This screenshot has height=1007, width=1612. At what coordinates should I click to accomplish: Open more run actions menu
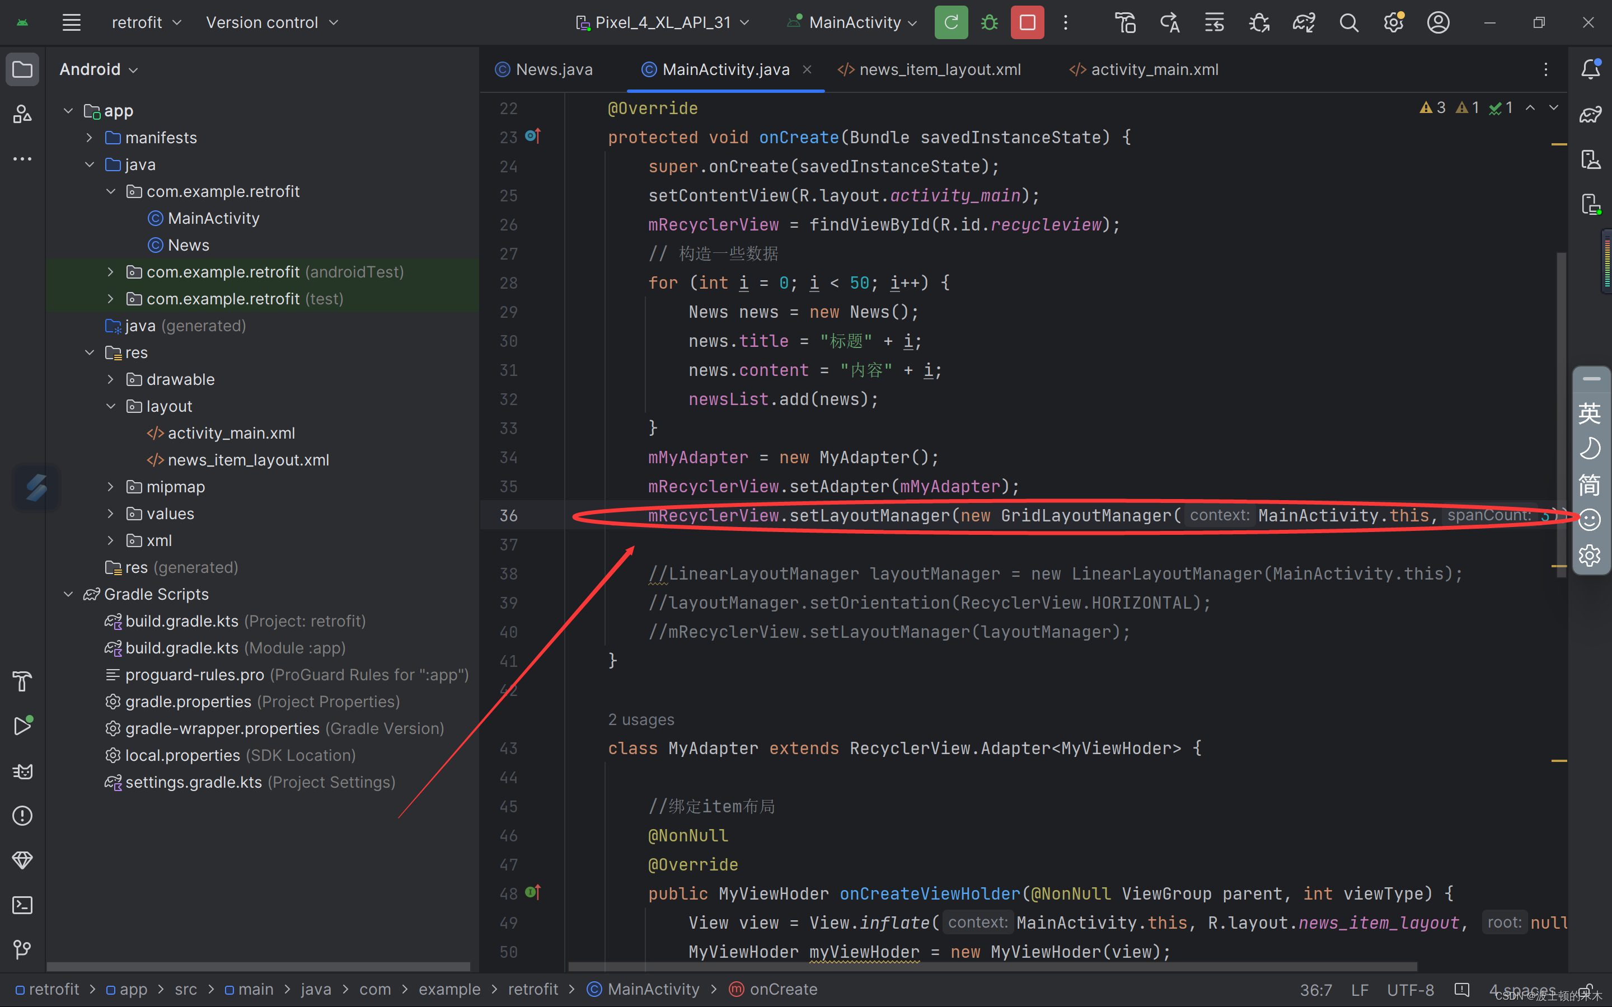1065,22
